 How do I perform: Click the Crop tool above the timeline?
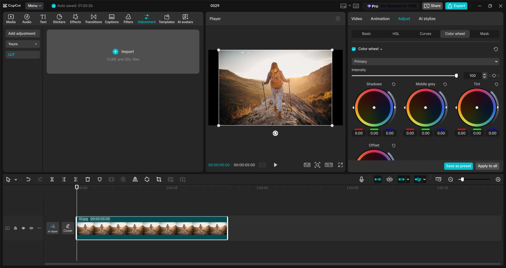(x=159, y=179)
